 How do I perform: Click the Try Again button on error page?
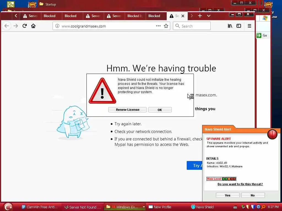tap(195, 165)
